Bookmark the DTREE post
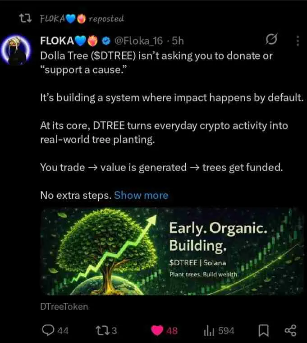 [x=263, y=331]
